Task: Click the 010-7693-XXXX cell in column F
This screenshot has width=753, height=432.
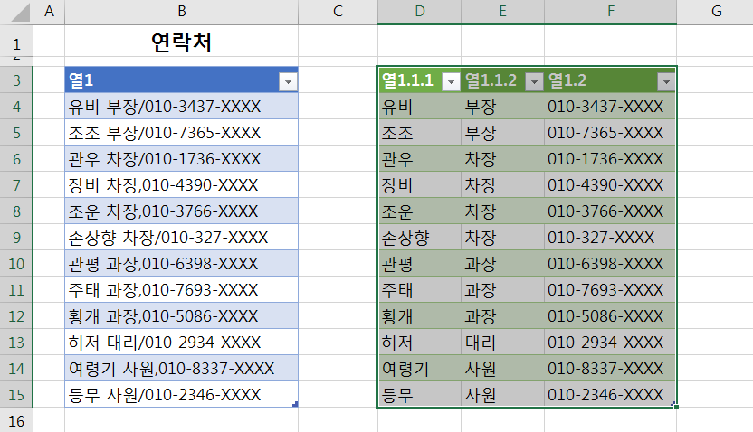Action: click(x=610, y=289)
